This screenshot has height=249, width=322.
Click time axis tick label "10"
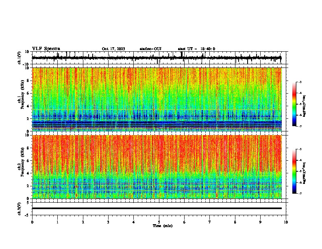(x=286, y=222)
